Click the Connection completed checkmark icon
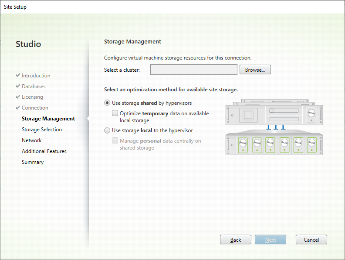Viewport: 345px width, 260px height. pyautogui.click(x=18, y=107)
